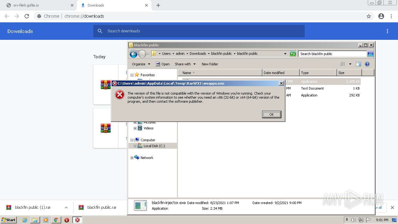
Task: Expand the Videos library node
Action: tap(135, 128)
